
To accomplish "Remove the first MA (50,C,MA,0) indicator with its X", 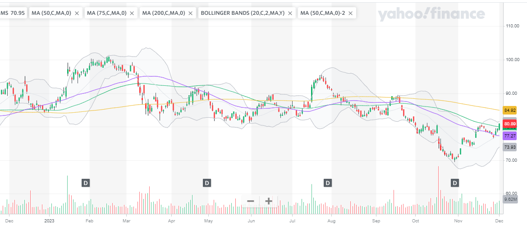I will [x=77, y=13].
